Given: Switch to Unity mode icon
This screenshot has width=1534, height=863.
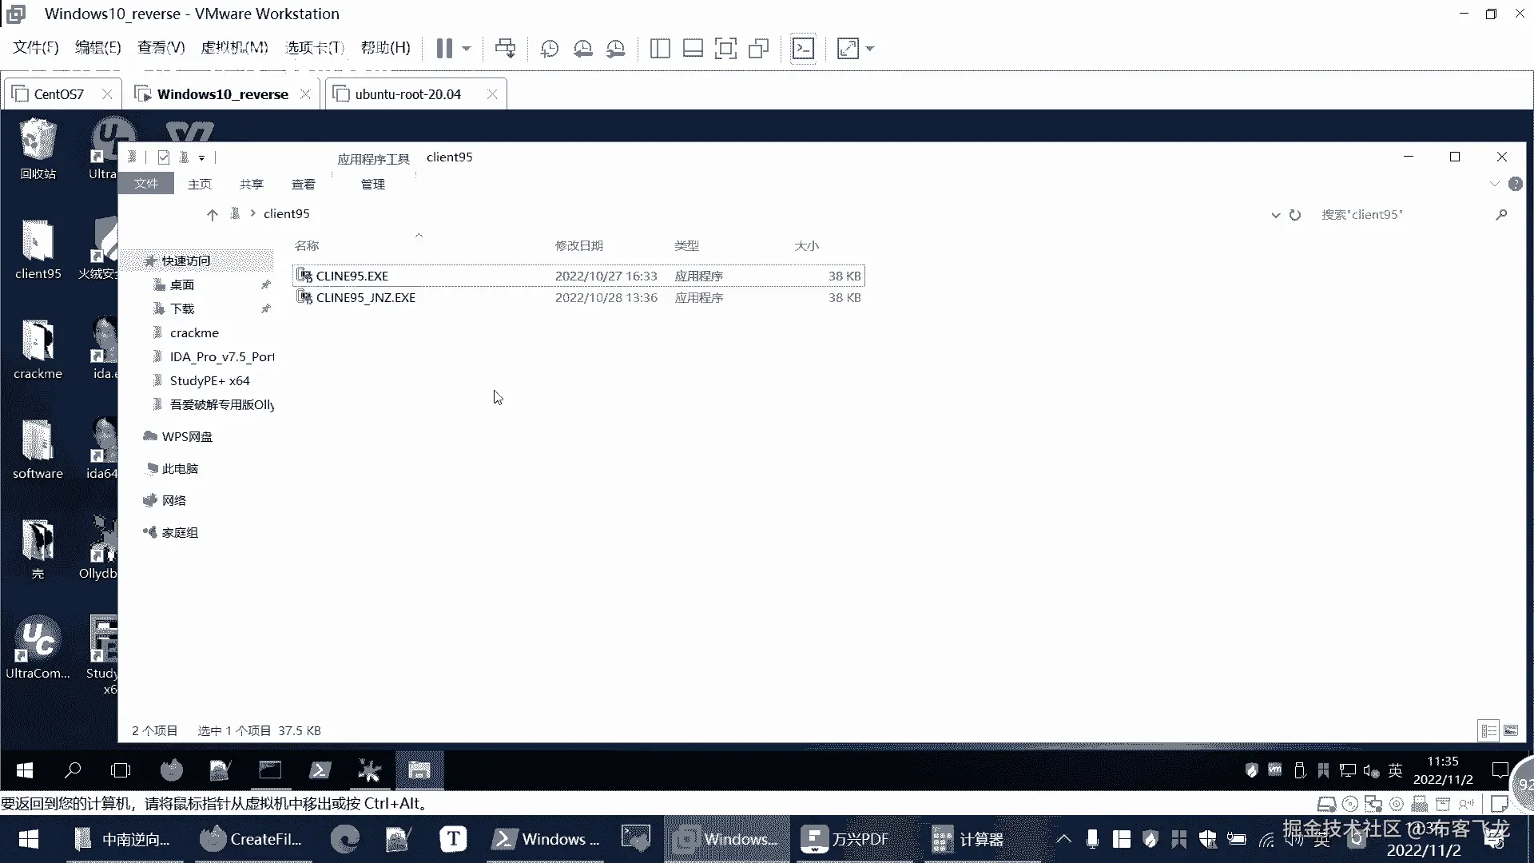Looking at the screenshot, I should click(758, 49).
